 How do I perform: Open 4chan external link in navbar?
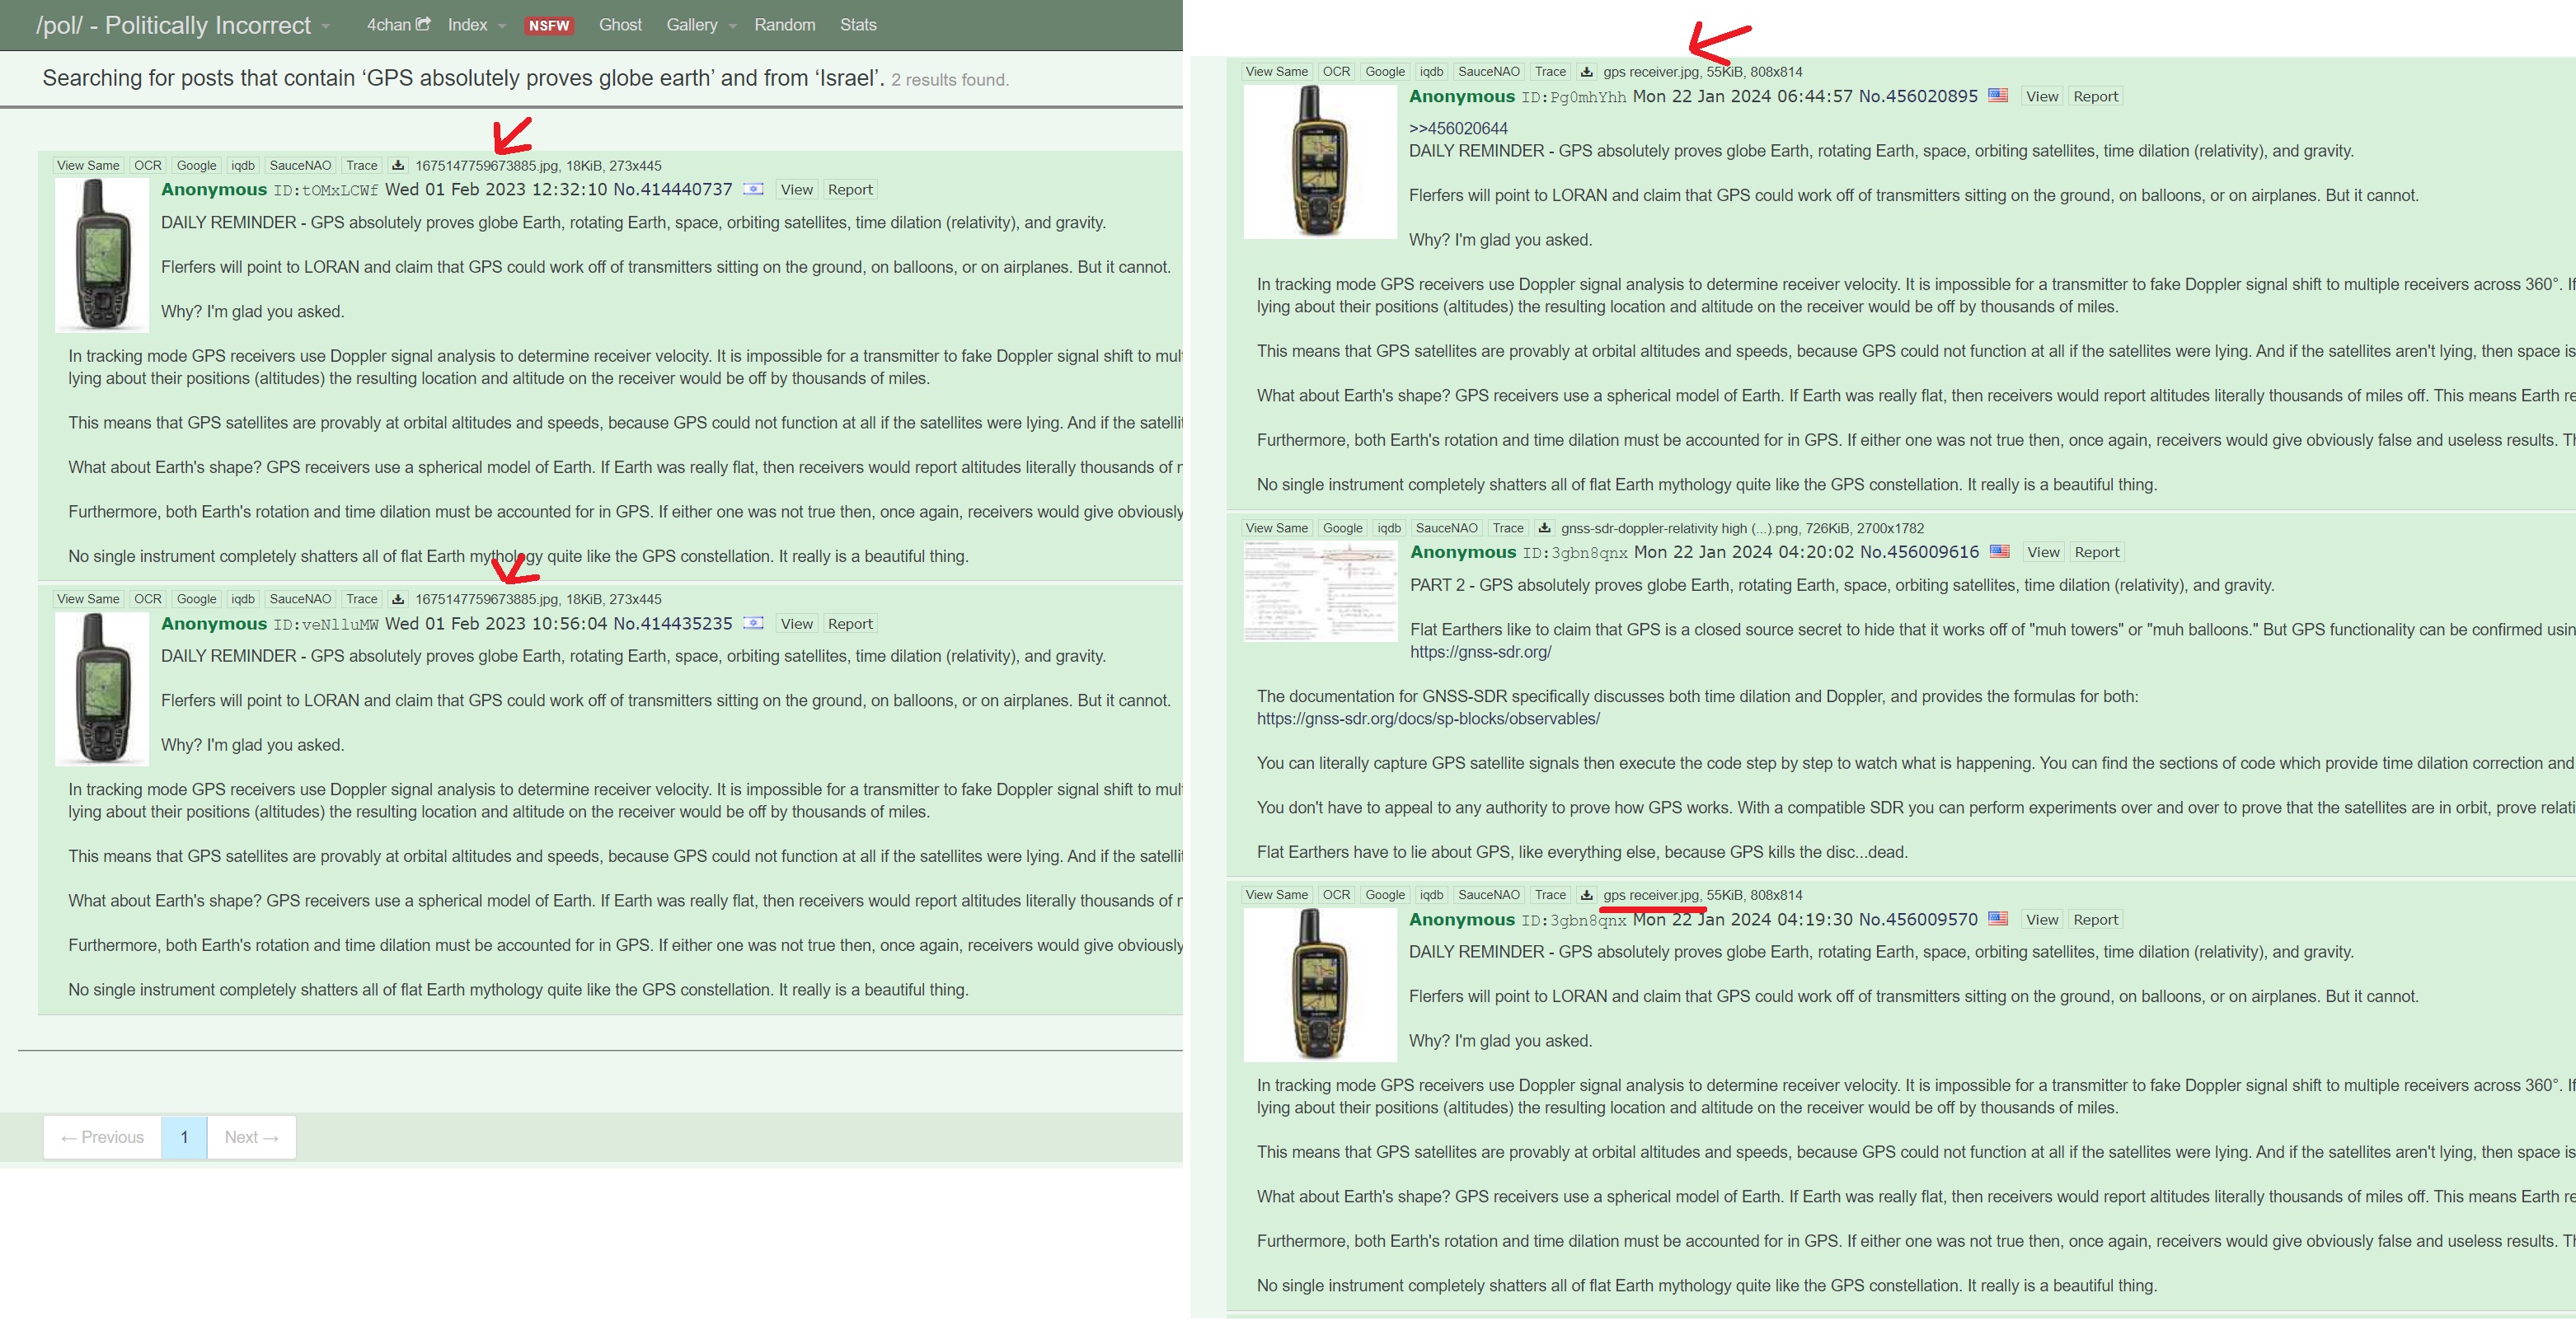point(398,25)
